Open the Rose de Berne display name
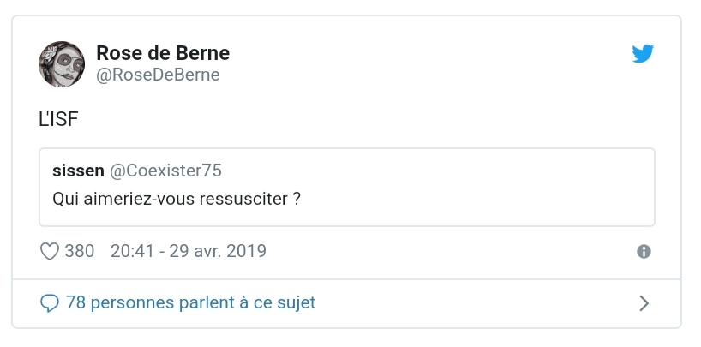The image size is (701, 347). 163,53
